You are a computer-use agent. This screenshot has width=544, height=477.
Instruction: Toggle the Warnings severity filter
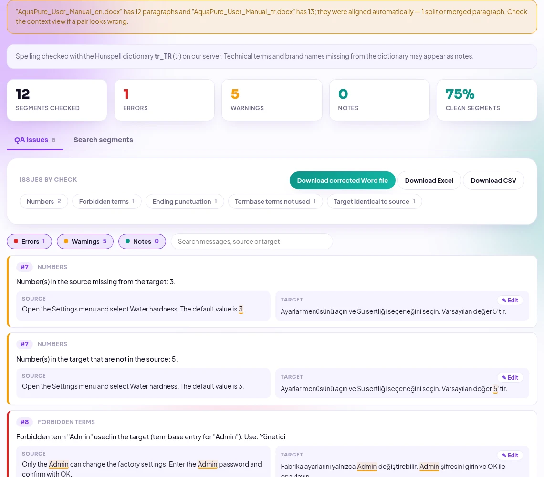[x=85, y=241]
